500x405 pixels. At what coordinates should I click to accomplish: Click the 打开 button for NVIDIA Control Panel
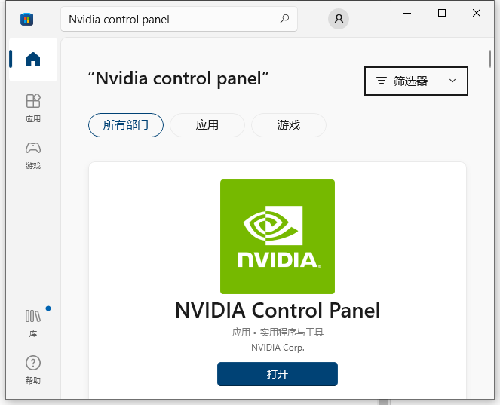(x=278, y=374)
